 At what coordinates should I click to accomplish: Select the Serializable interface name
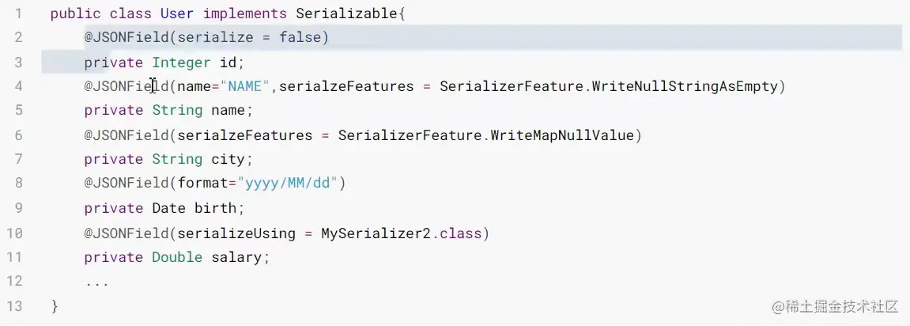346,14
